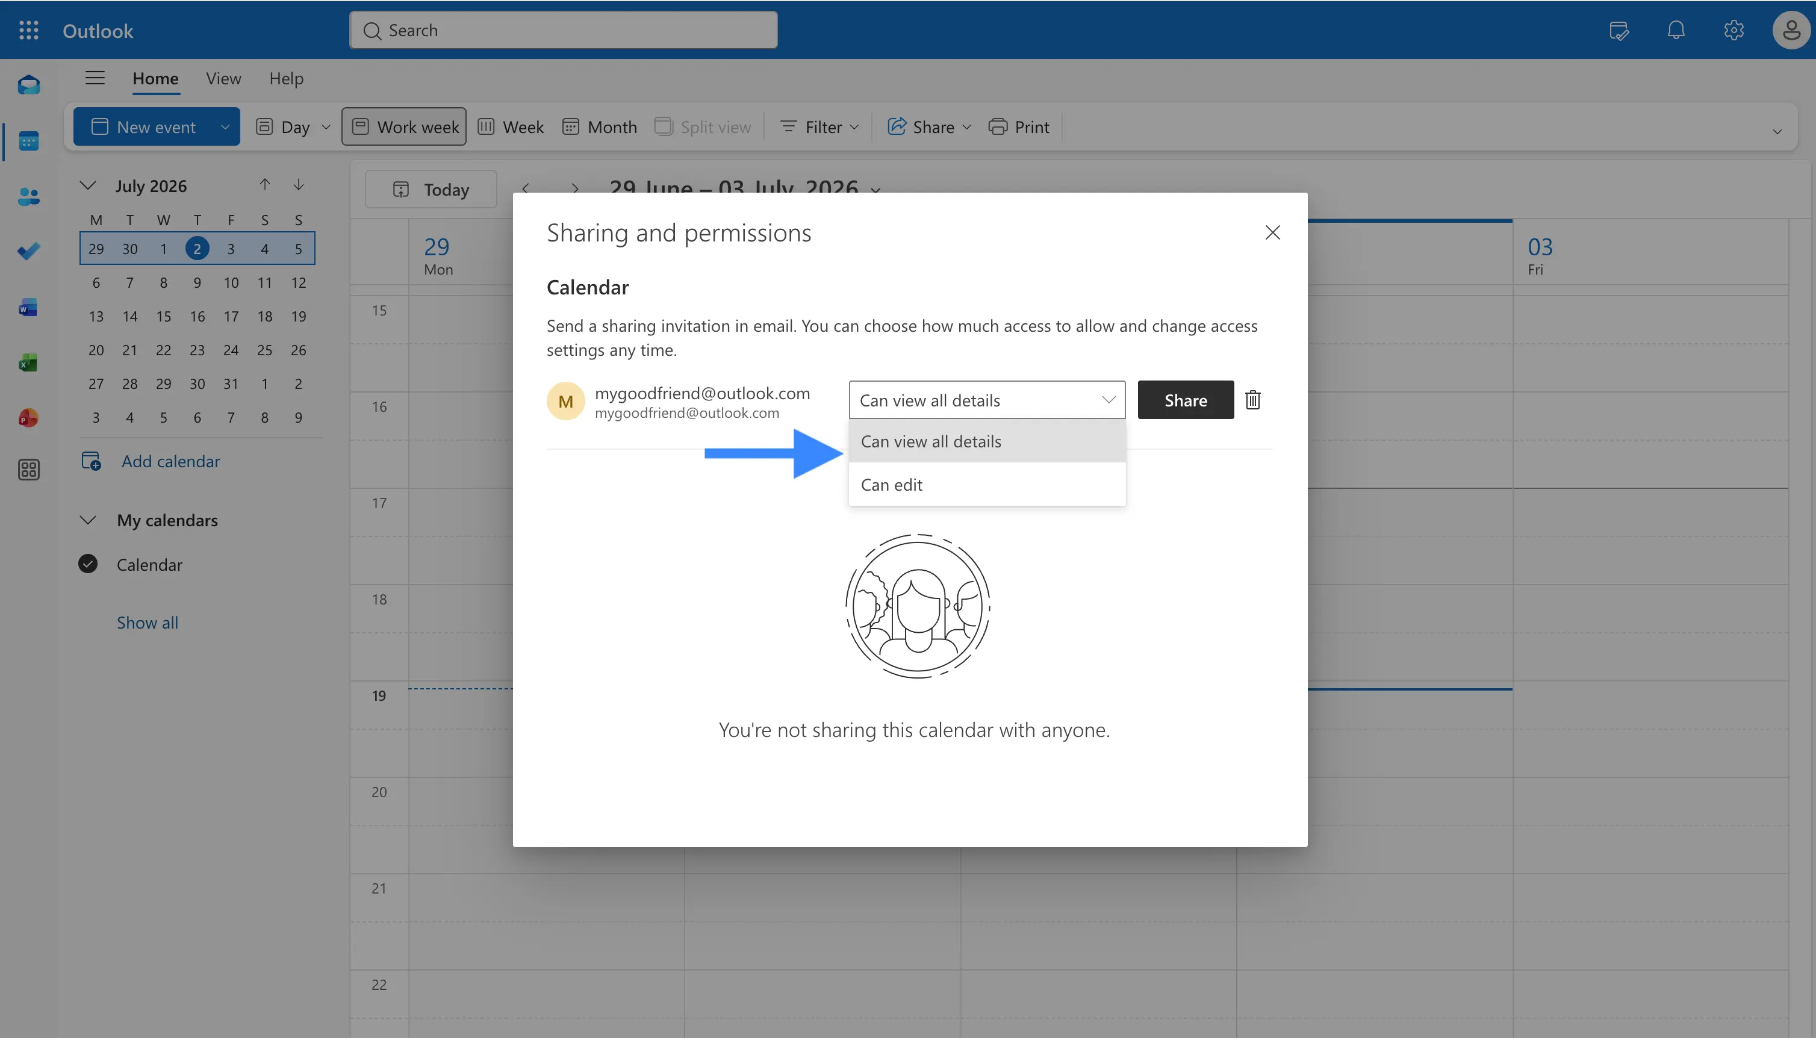Screen dimensions: 1816x1038
Task: Launch Excel from the sidebar
Action: [x=28, y=362]
